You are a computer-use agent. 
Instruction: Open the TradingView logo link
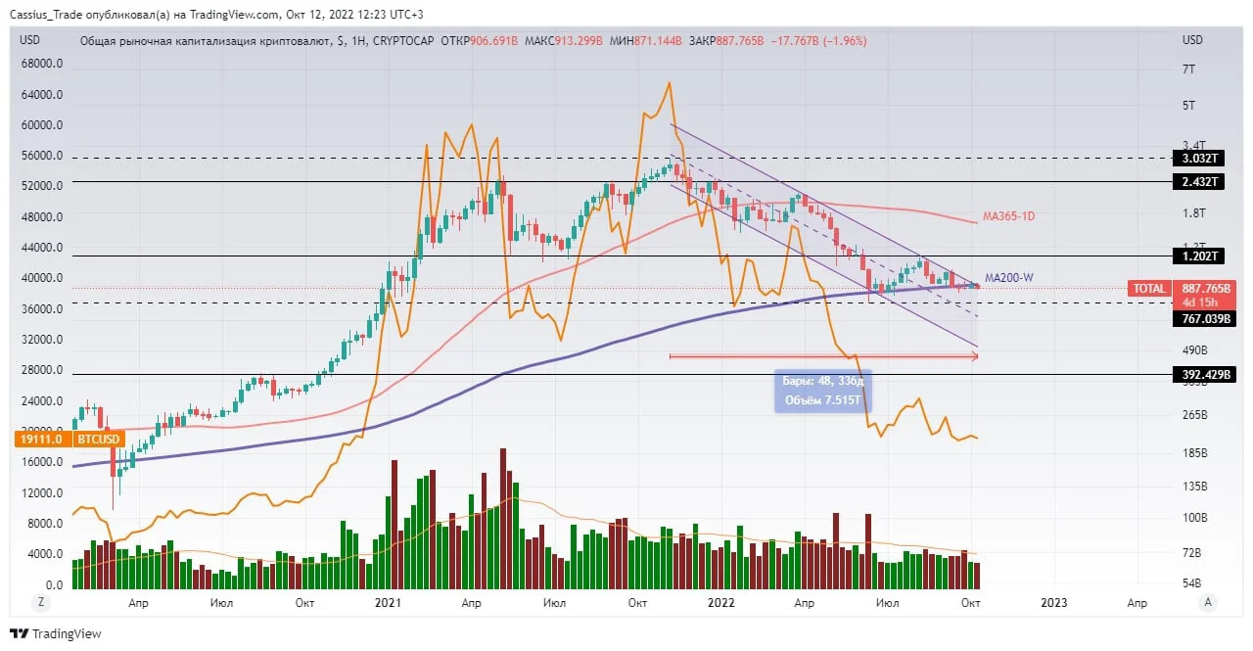55,633
